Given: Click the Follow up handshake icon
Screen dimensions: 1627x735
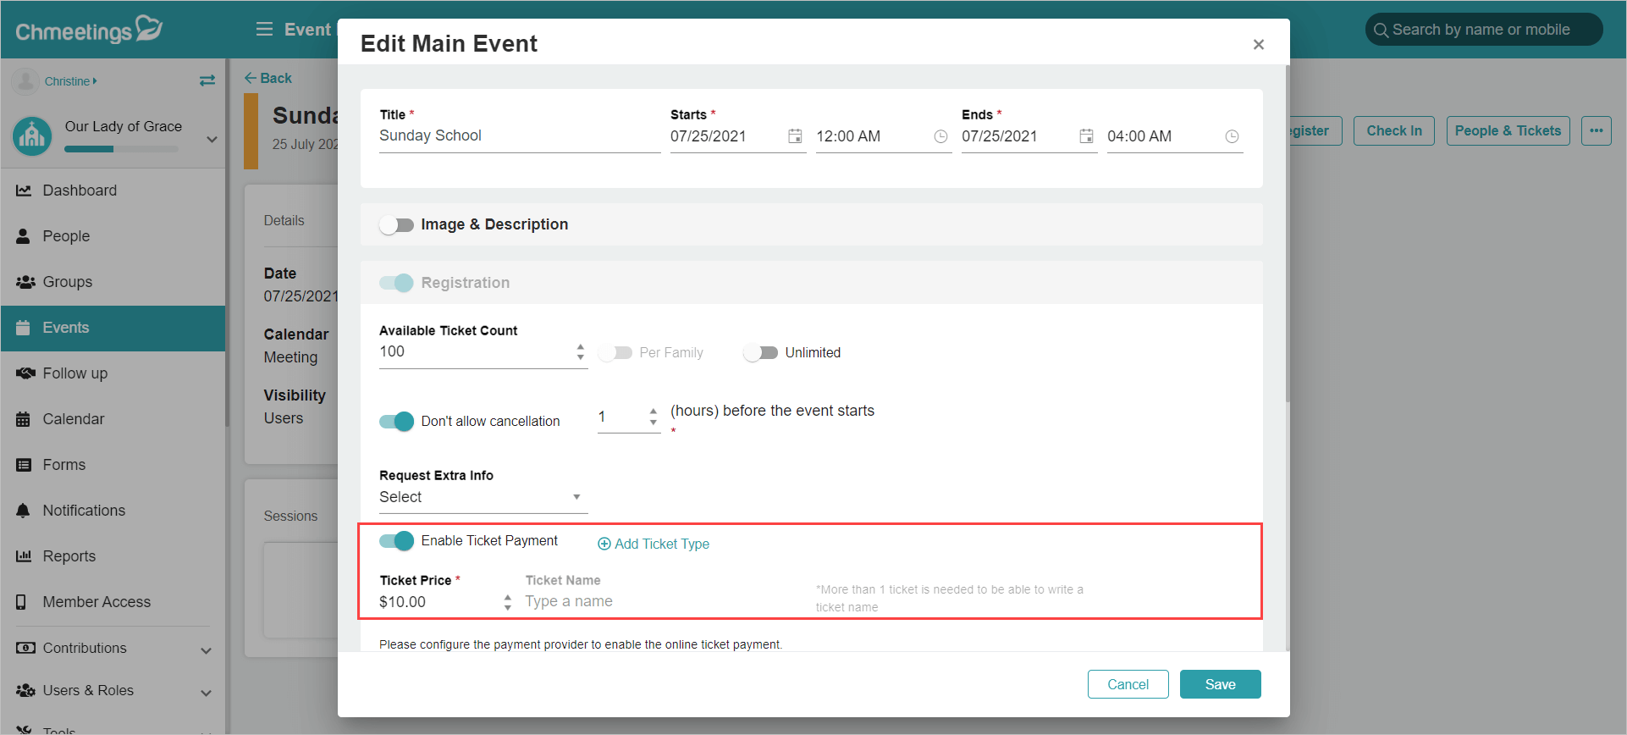Looking at the screenshot, I should (25, 373).
